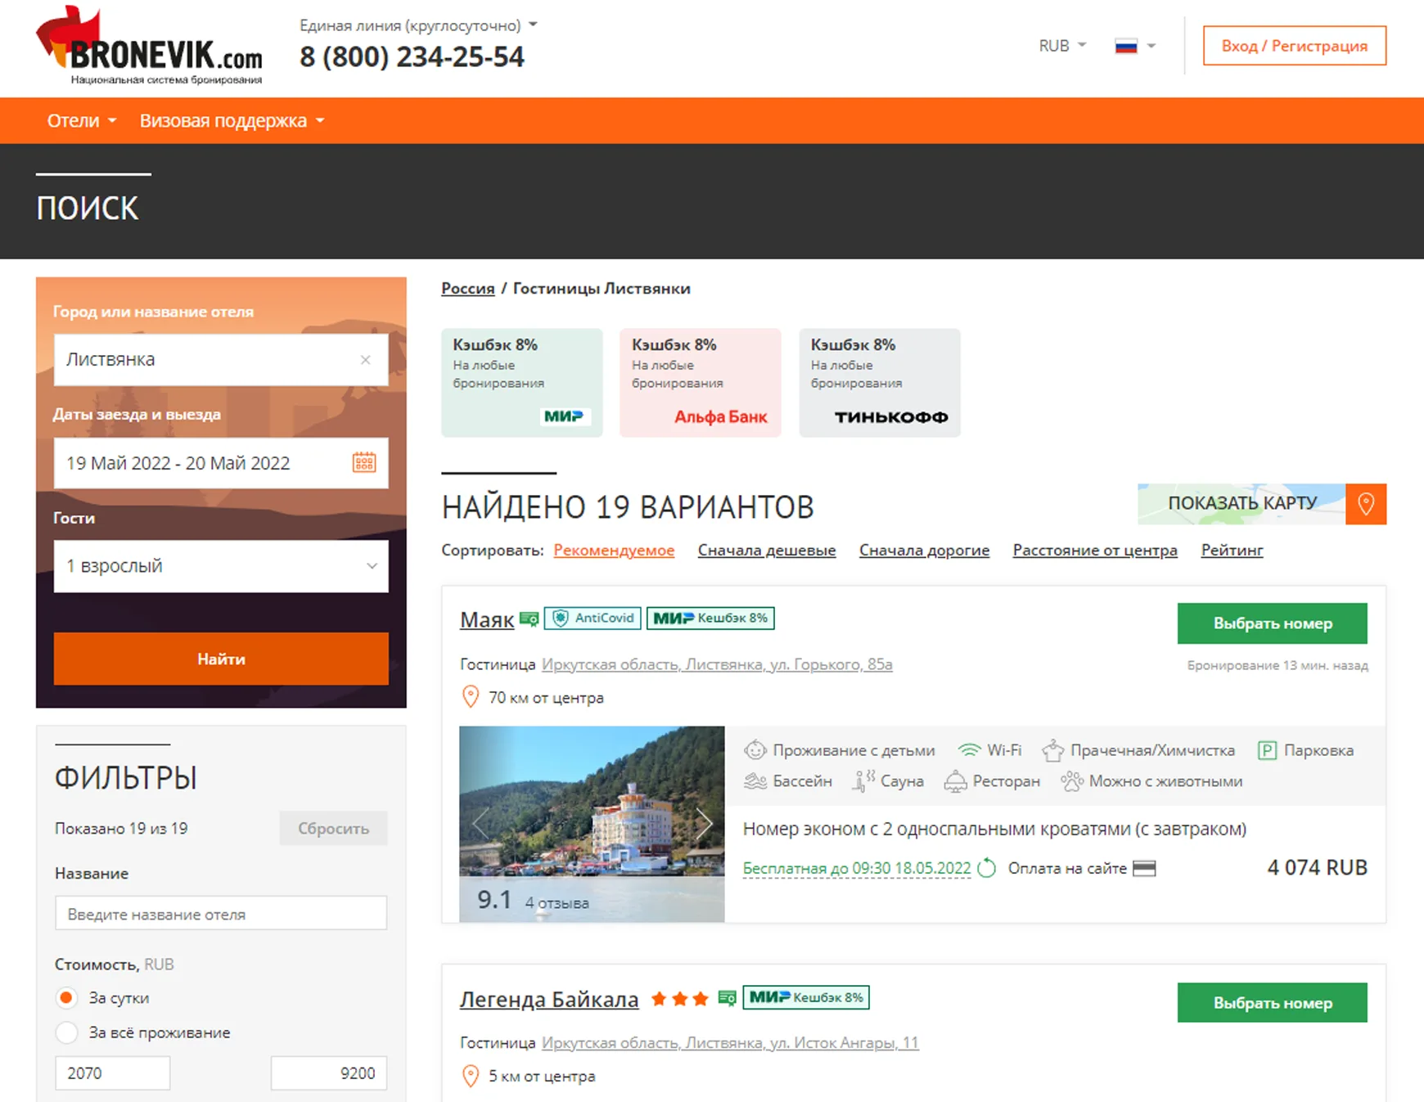Open address ул. Исток Ангары, 11
The width and height of the screenshot is (1424, 1102).
[730, 1043]
